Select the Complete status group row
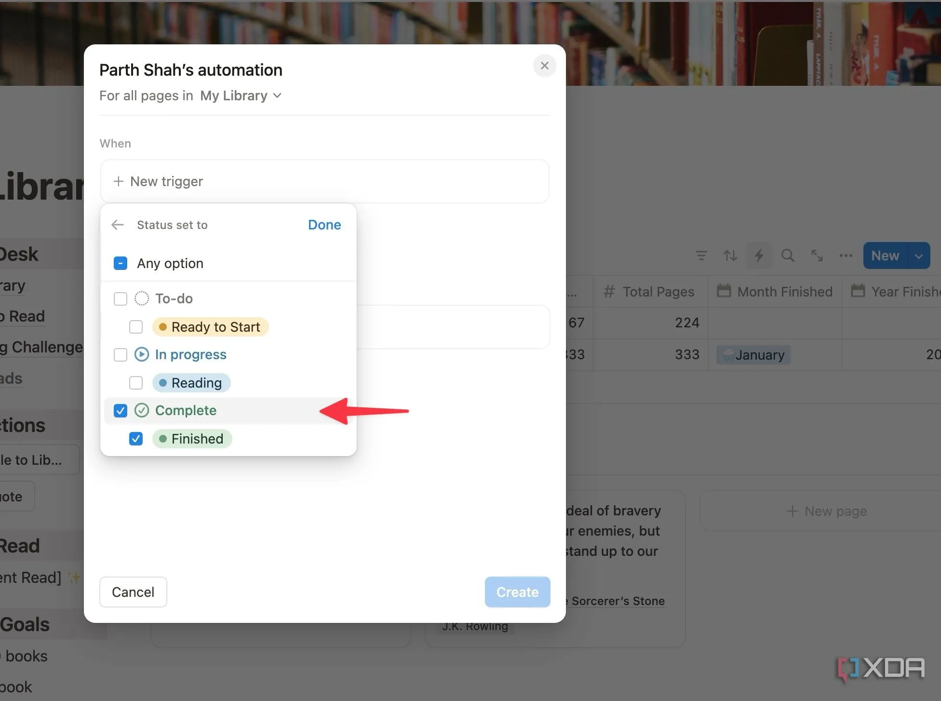The height and width of the screenshot is (701, 941). [x=186, y=411]
